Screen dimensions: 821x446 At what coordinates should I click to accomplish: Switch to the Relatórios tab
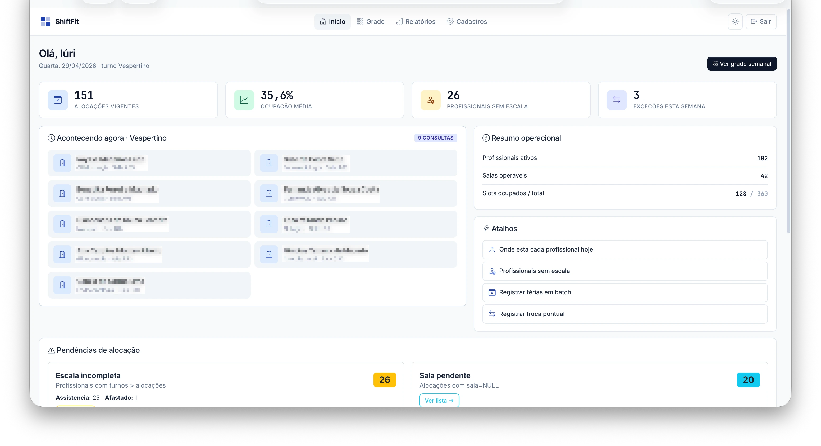coord(416,21)
